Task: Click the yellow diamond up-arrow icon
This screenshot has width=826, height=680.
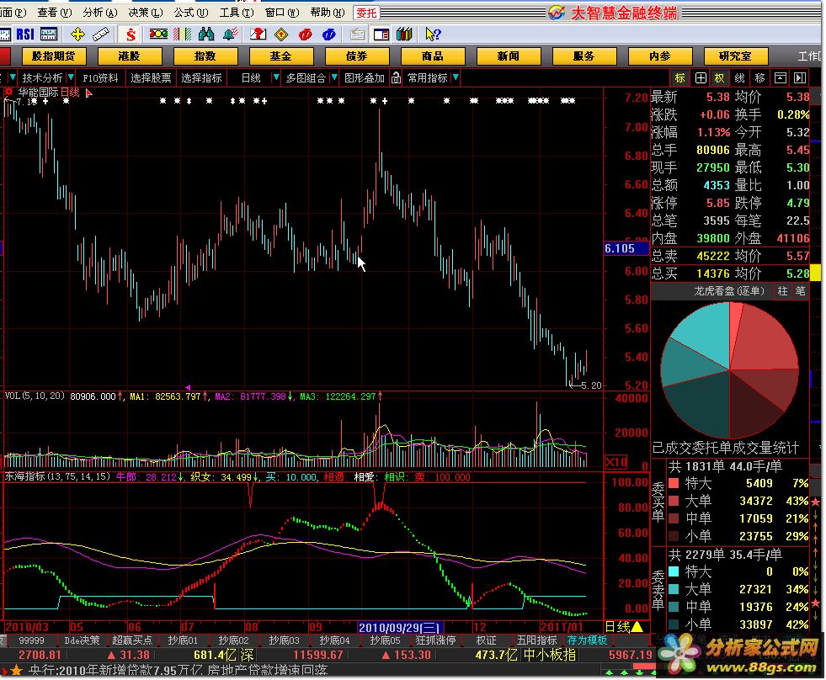Action: [282, 35]
